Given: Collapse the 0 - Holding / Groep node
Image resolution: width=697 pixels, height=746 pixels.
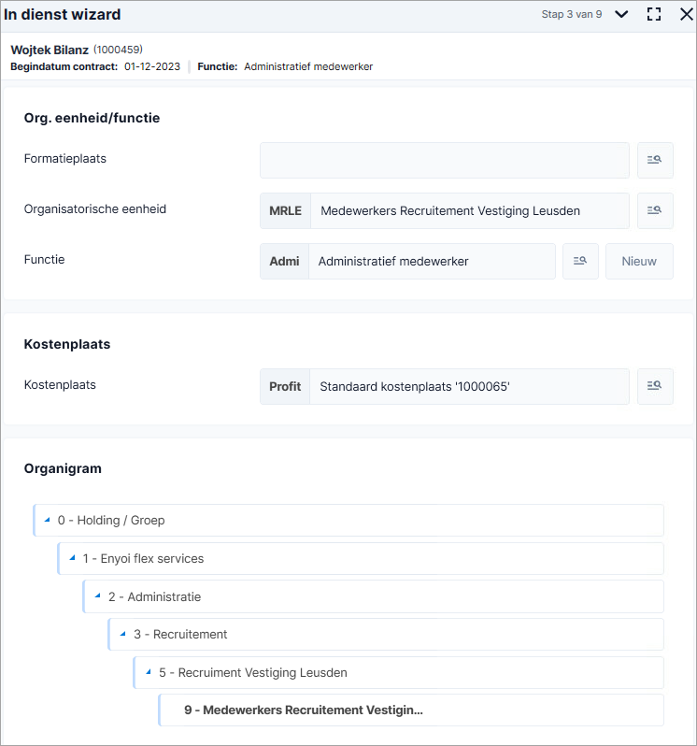Looking at the screenshot, I should 47,520.
